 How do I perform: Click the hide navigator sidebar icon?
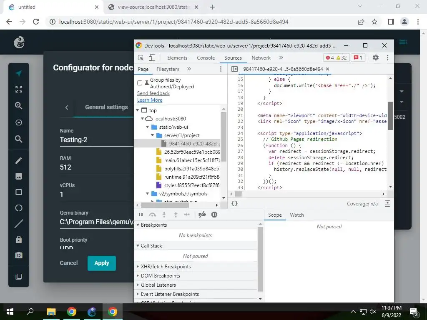[x=234, y=69]
